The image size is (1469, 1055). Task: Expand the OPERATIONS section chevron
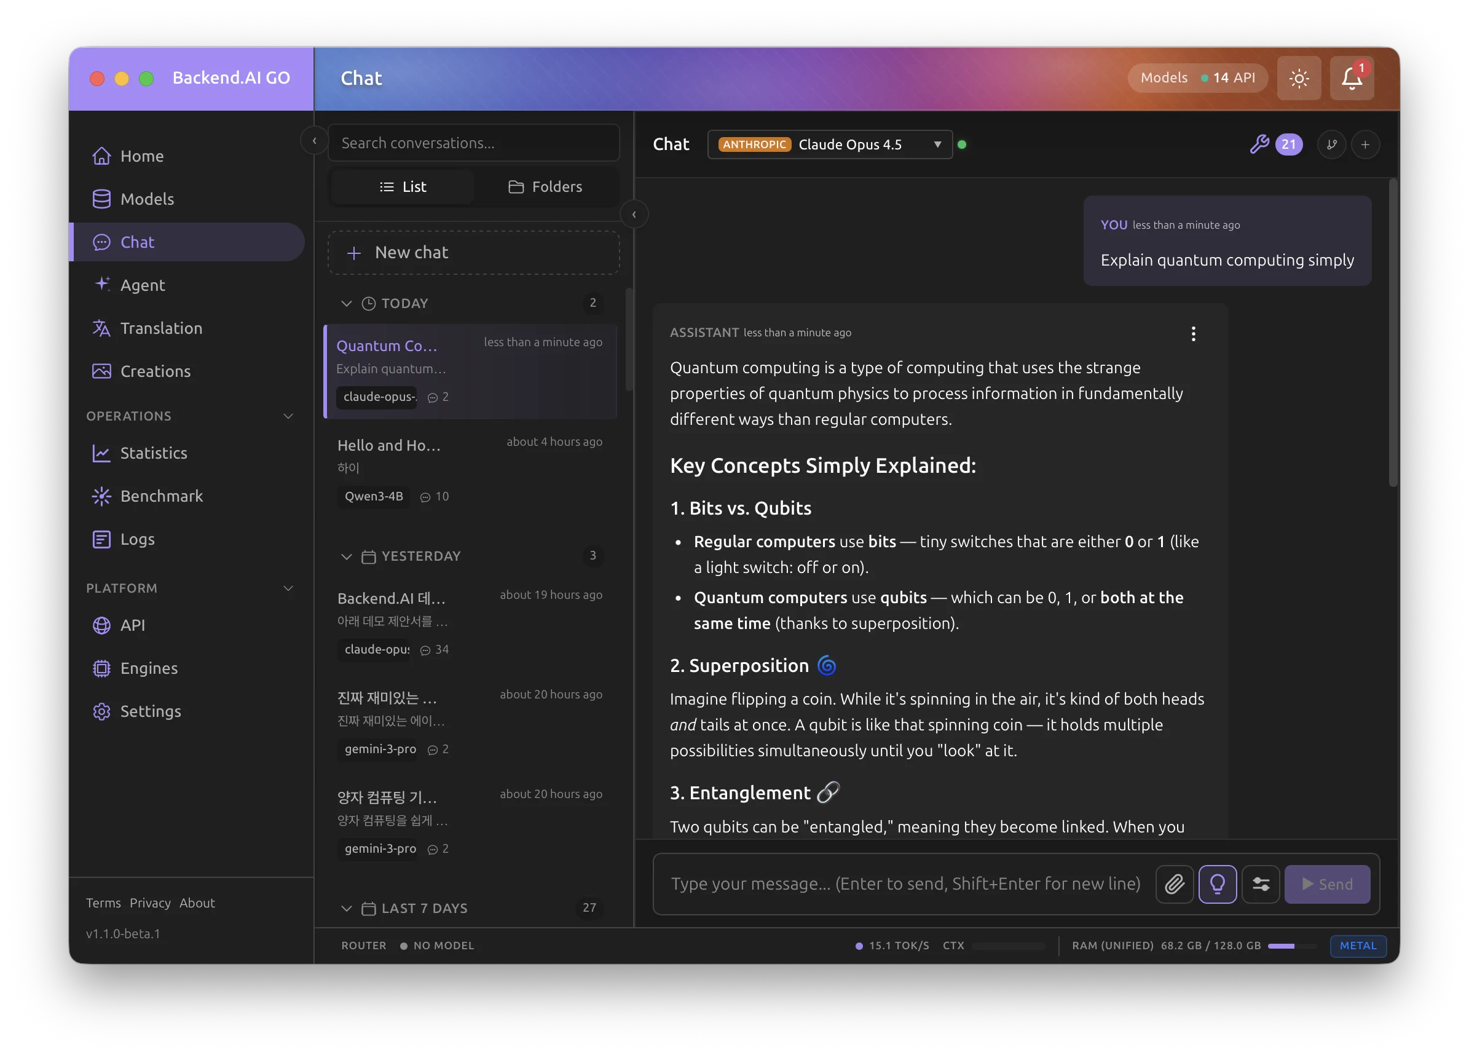coord(289,416)
